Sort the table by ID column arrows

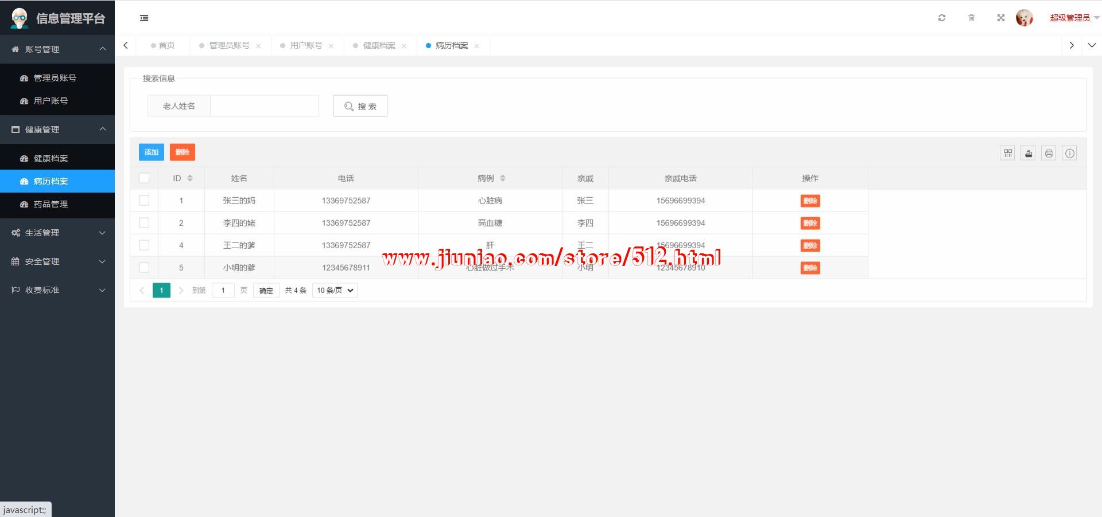pos(190,178)
